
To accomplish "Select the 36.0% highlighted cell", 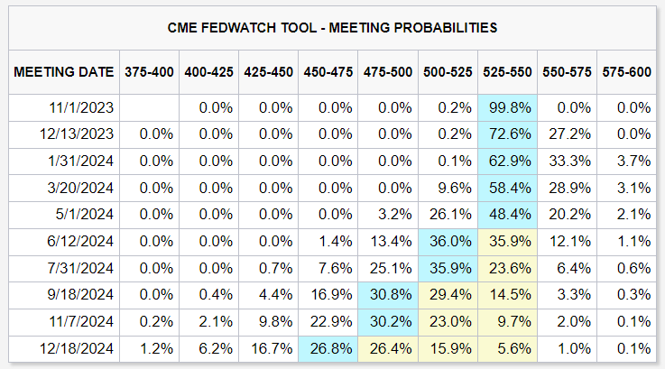I will point(448,240).
